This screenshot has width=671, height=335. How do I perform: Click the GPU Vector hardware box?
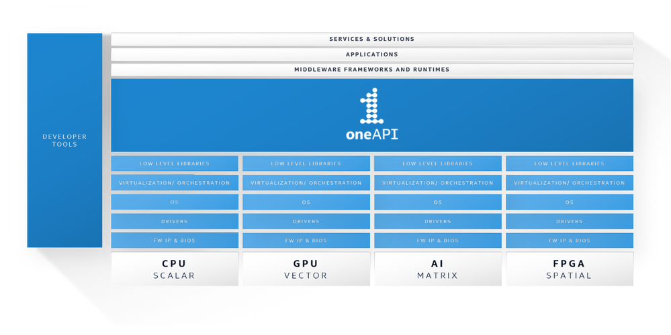[306, 269]
